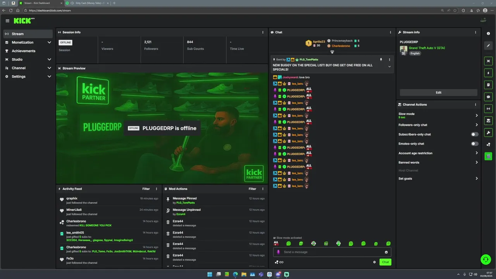Image resolution: width=496 pixels, height=279 pixels.
Task: Click Aprilia23 in chat leaderboard
Action: click(319, 41)
